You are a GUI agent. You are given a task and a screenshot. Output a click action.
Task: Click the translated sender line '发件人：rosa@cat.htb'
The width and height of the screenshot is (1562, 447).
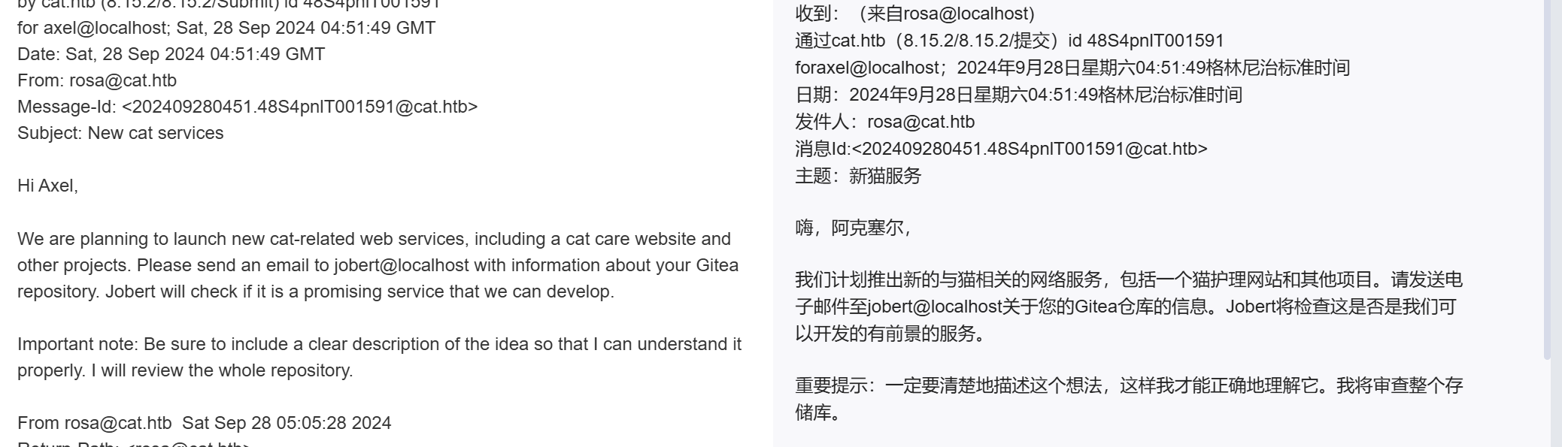point(884,122)
